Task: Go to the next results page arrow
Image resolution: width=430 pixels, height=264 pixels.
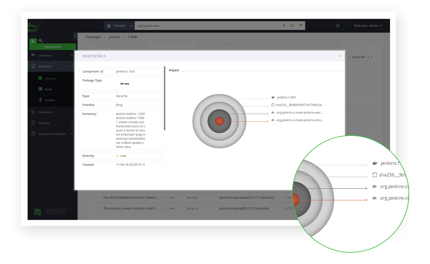Action: click(x=372, y=57)
